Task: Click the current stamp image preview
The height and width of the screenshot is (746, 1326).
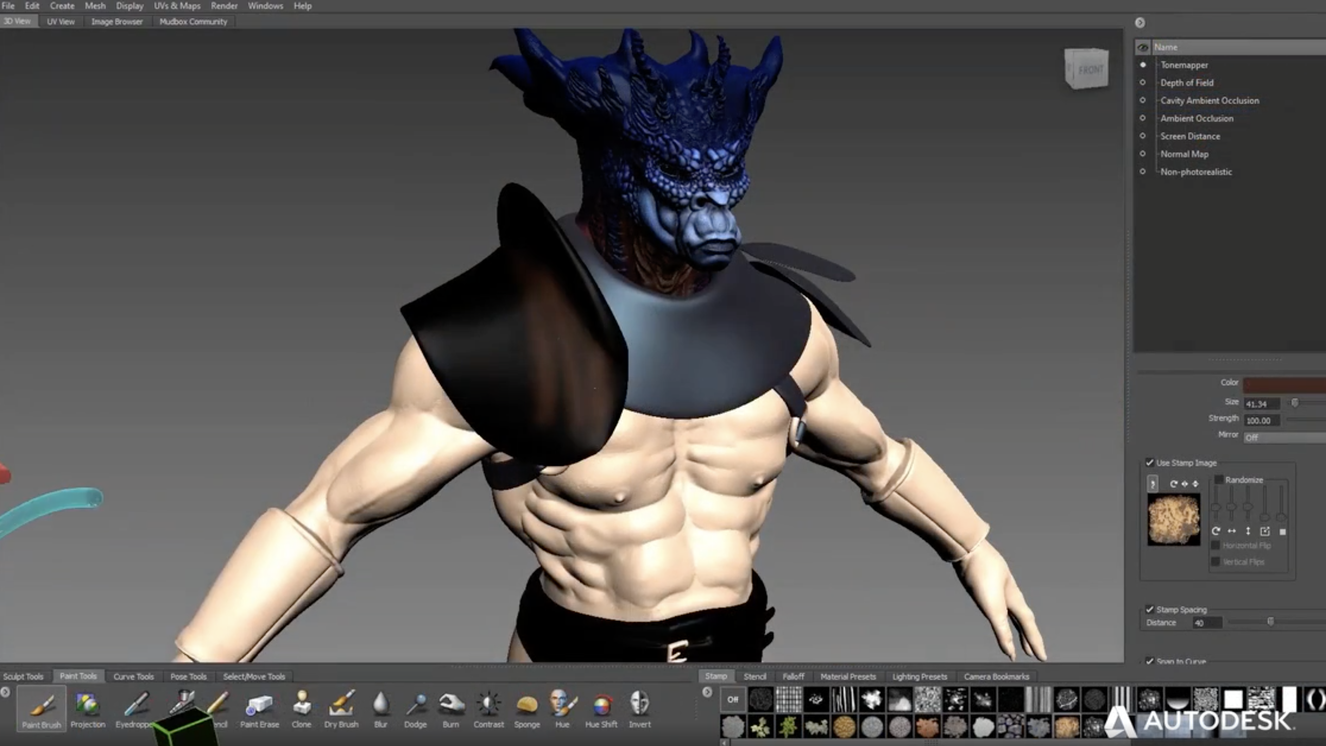Action: (x=1174, y=519)
